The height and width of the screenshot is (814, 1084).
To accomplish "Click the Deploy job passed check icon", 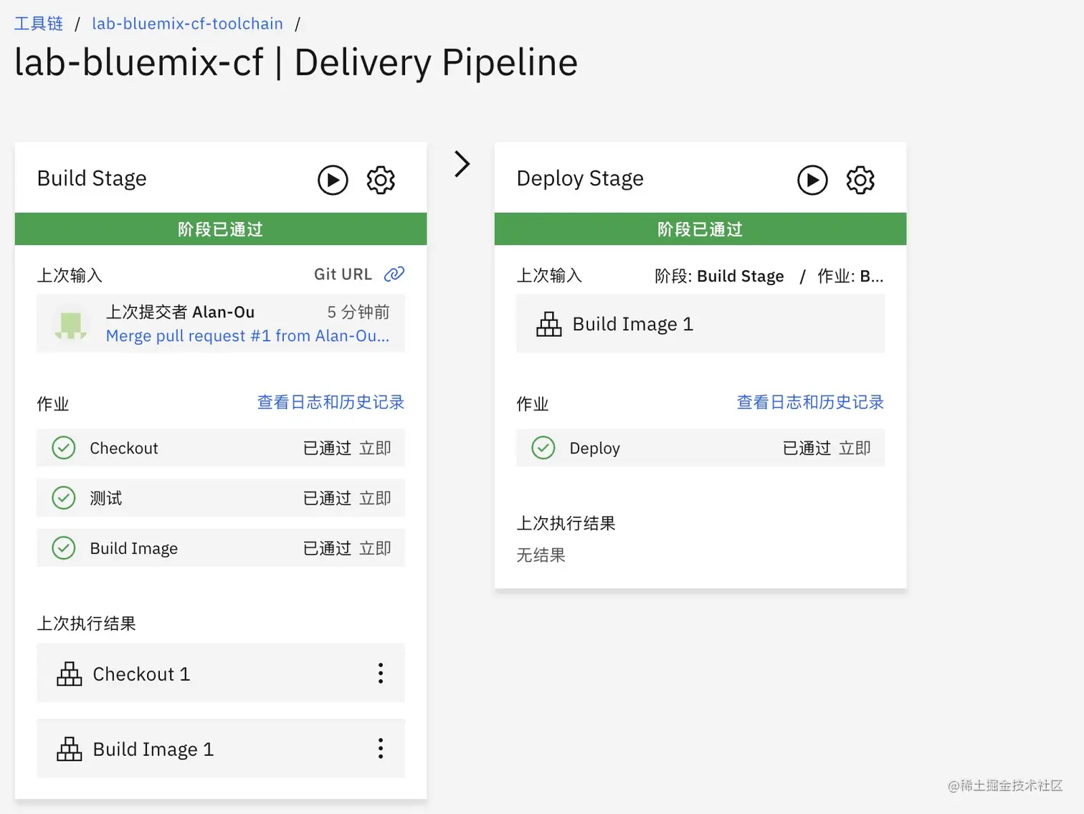I will click(x=543, y=448).
